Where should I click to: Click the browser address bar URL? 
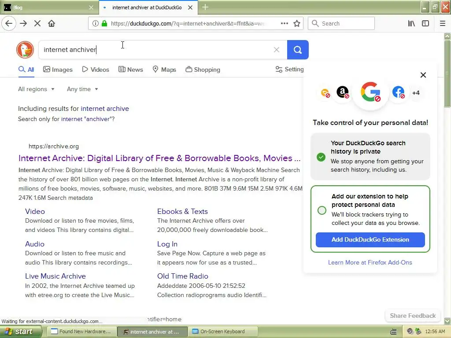click(188, 23)
